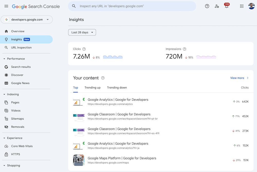The image size is (257, 172).
Task: Open users and permissions settings icon
Action: coord(217,6)
